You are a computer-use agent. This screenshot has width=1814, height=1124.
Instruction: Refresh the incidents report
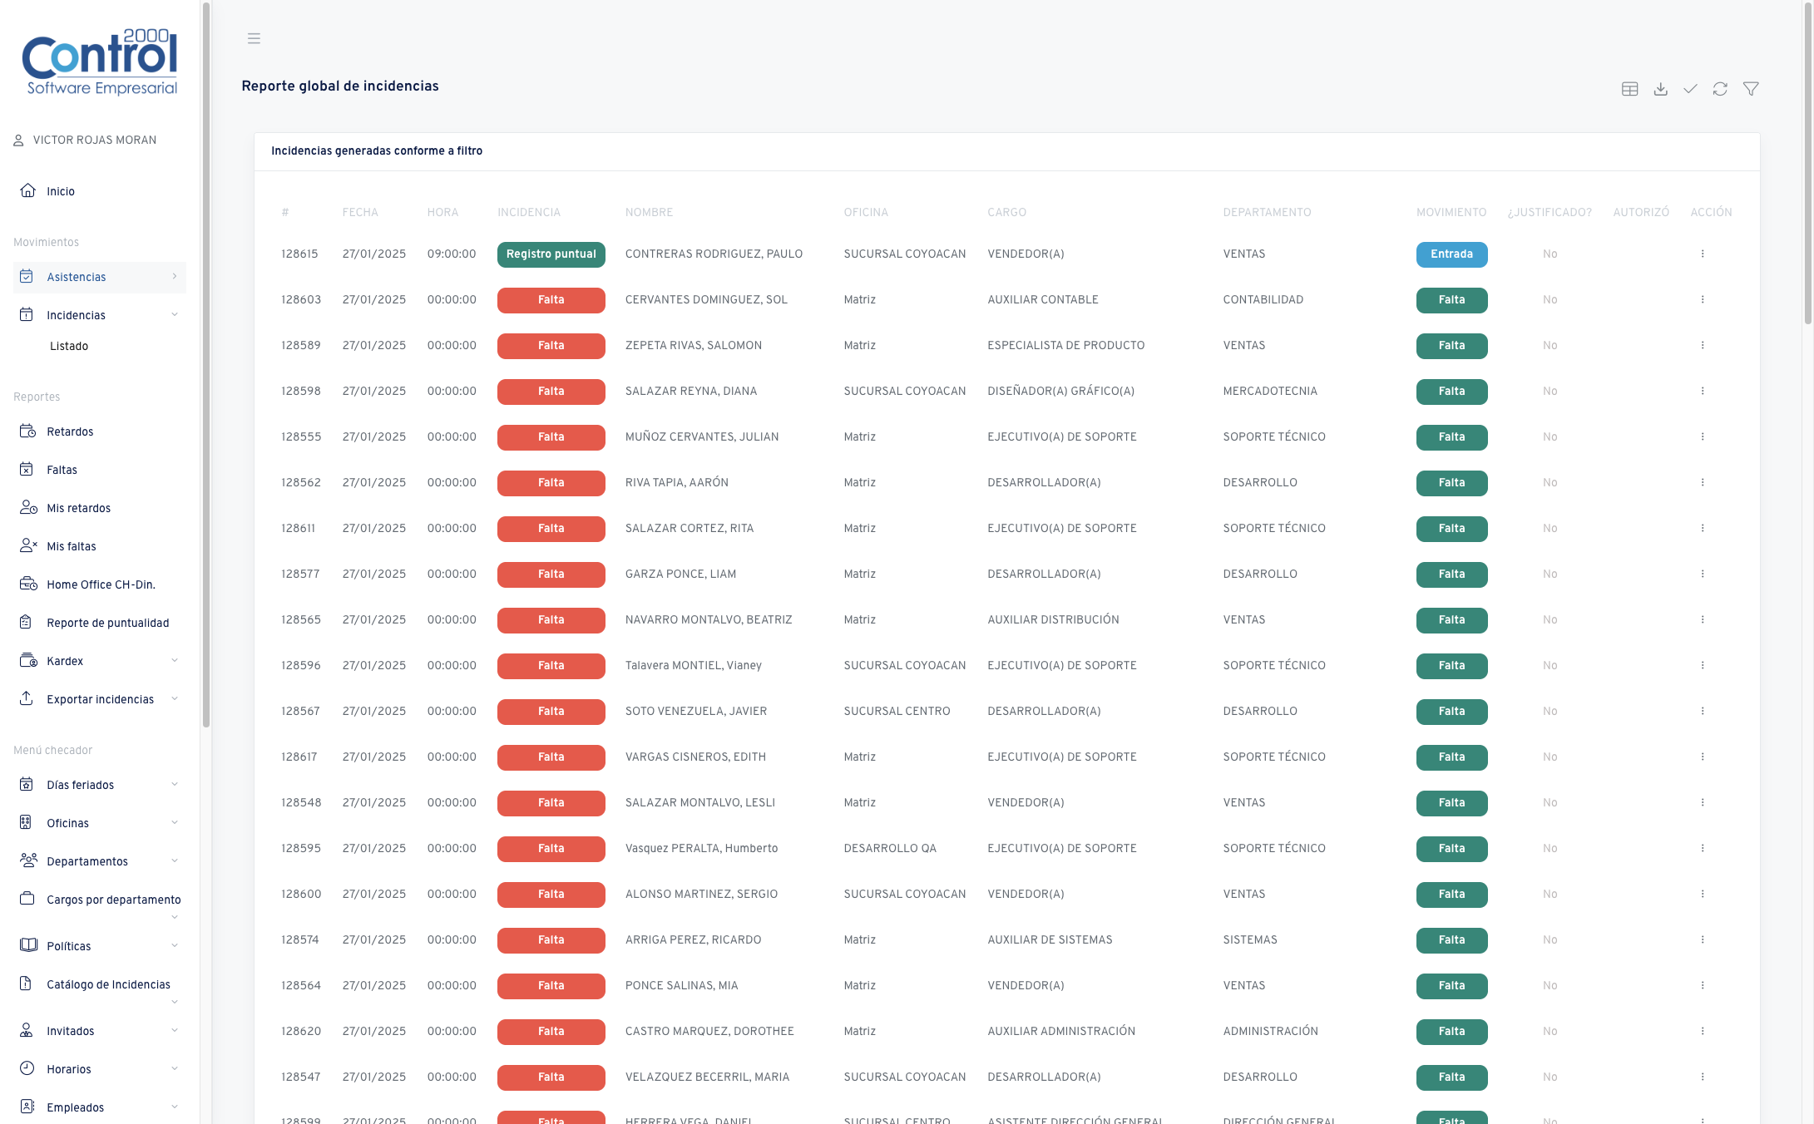1720,89
